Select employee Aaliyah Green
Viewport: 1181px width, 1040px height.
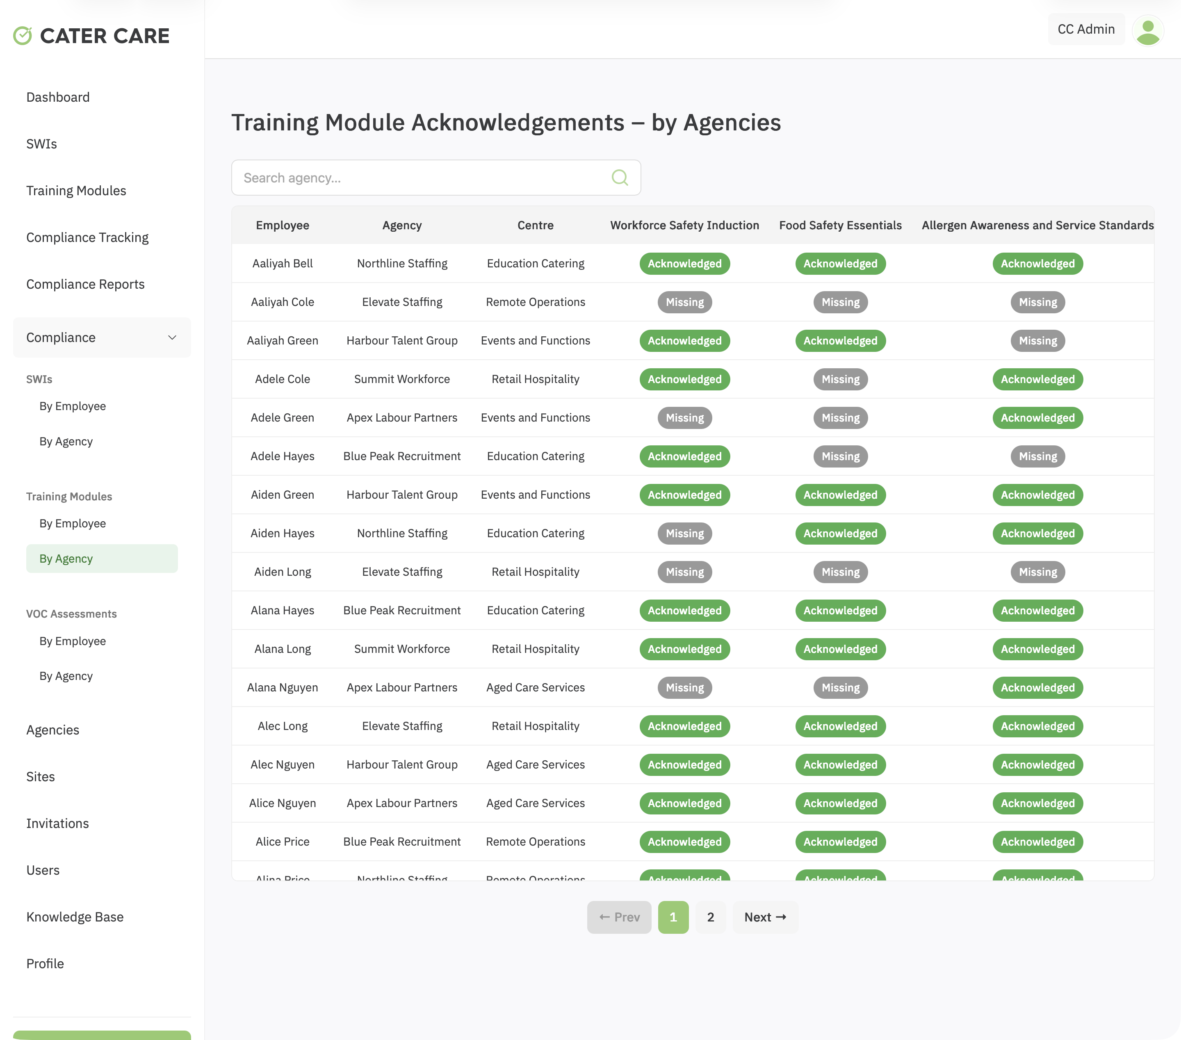(283, 341)
